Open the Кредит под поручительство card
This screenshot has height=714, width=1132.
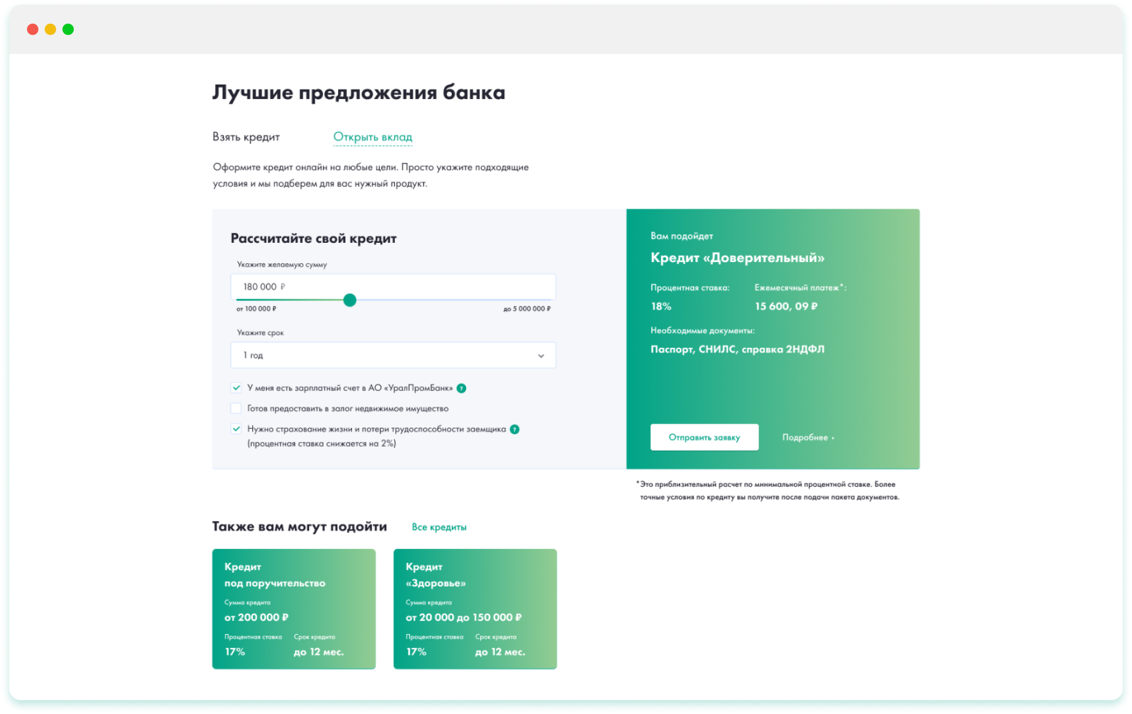[293, 609]
